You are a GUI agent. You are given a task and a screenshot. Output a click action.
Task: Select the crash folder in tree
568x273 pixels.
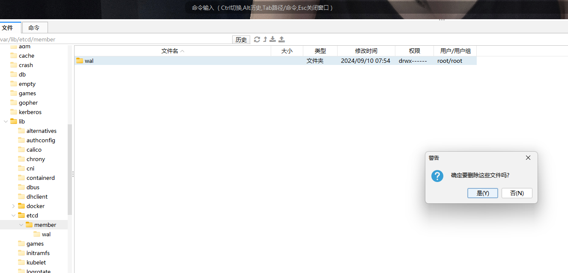[x=26, y=65]
